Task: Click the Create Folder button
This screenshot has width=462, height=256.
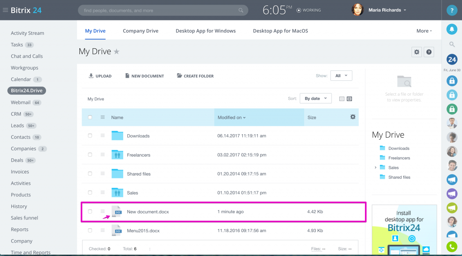Action: pos(195,76)
